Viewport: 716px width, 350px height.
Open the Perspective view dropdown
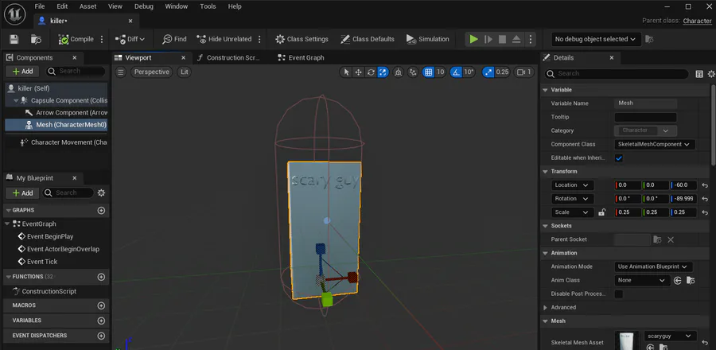pyautogui.click(x=152, y=72)
